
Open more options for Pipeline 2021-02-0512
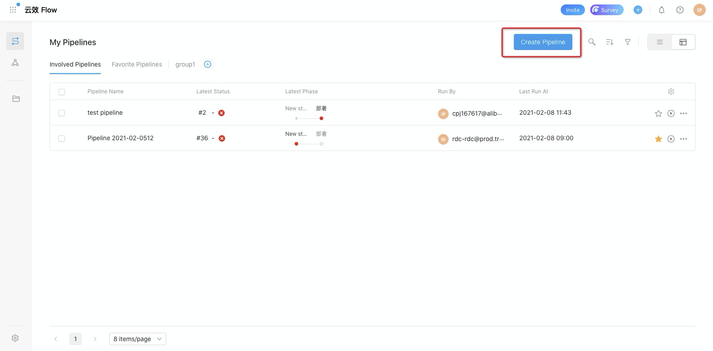(683, 139)
